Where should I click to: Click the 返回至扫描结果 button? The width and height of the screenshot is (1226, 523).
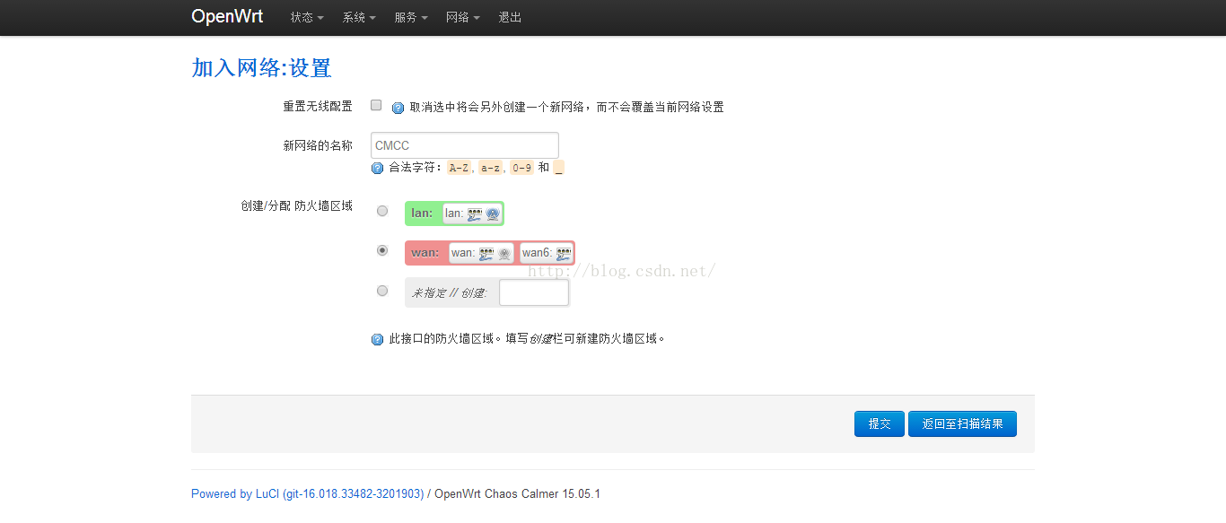pos(962,423)
